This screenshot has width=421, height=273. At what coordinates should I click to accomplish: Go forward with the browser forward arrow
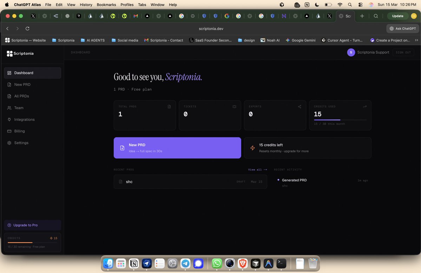18,28
